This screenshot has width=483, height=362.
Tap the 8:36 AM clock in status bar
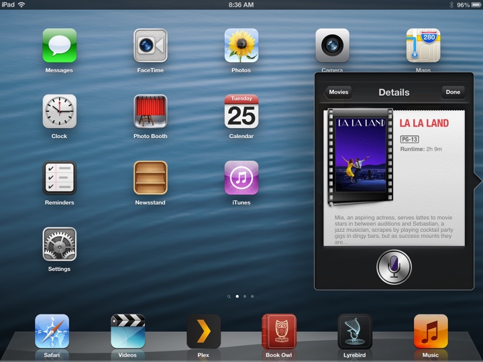tap(241, 5)
